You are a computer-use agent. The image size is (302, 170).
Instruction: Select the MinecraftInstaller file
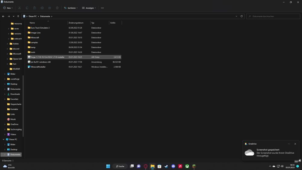pos(74,67)
